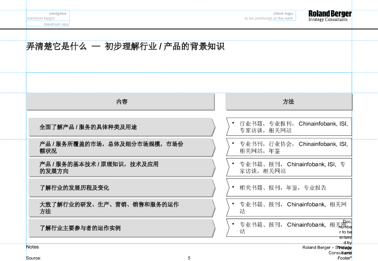Select the navigator placeholder box

click(x=48, y=16)
